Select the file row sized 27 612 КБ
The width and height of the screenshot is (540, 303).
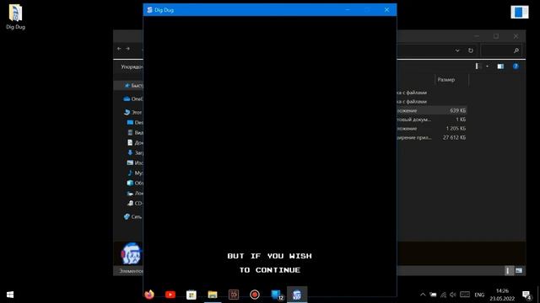tap(432, 137)
